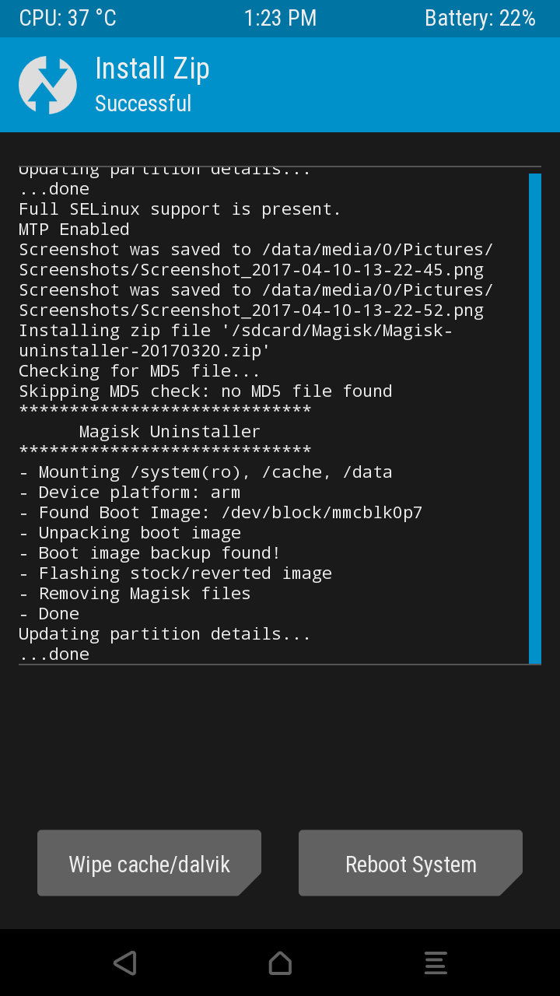Select the Boot image backup found line
The image size is (560, 996).
149,552
